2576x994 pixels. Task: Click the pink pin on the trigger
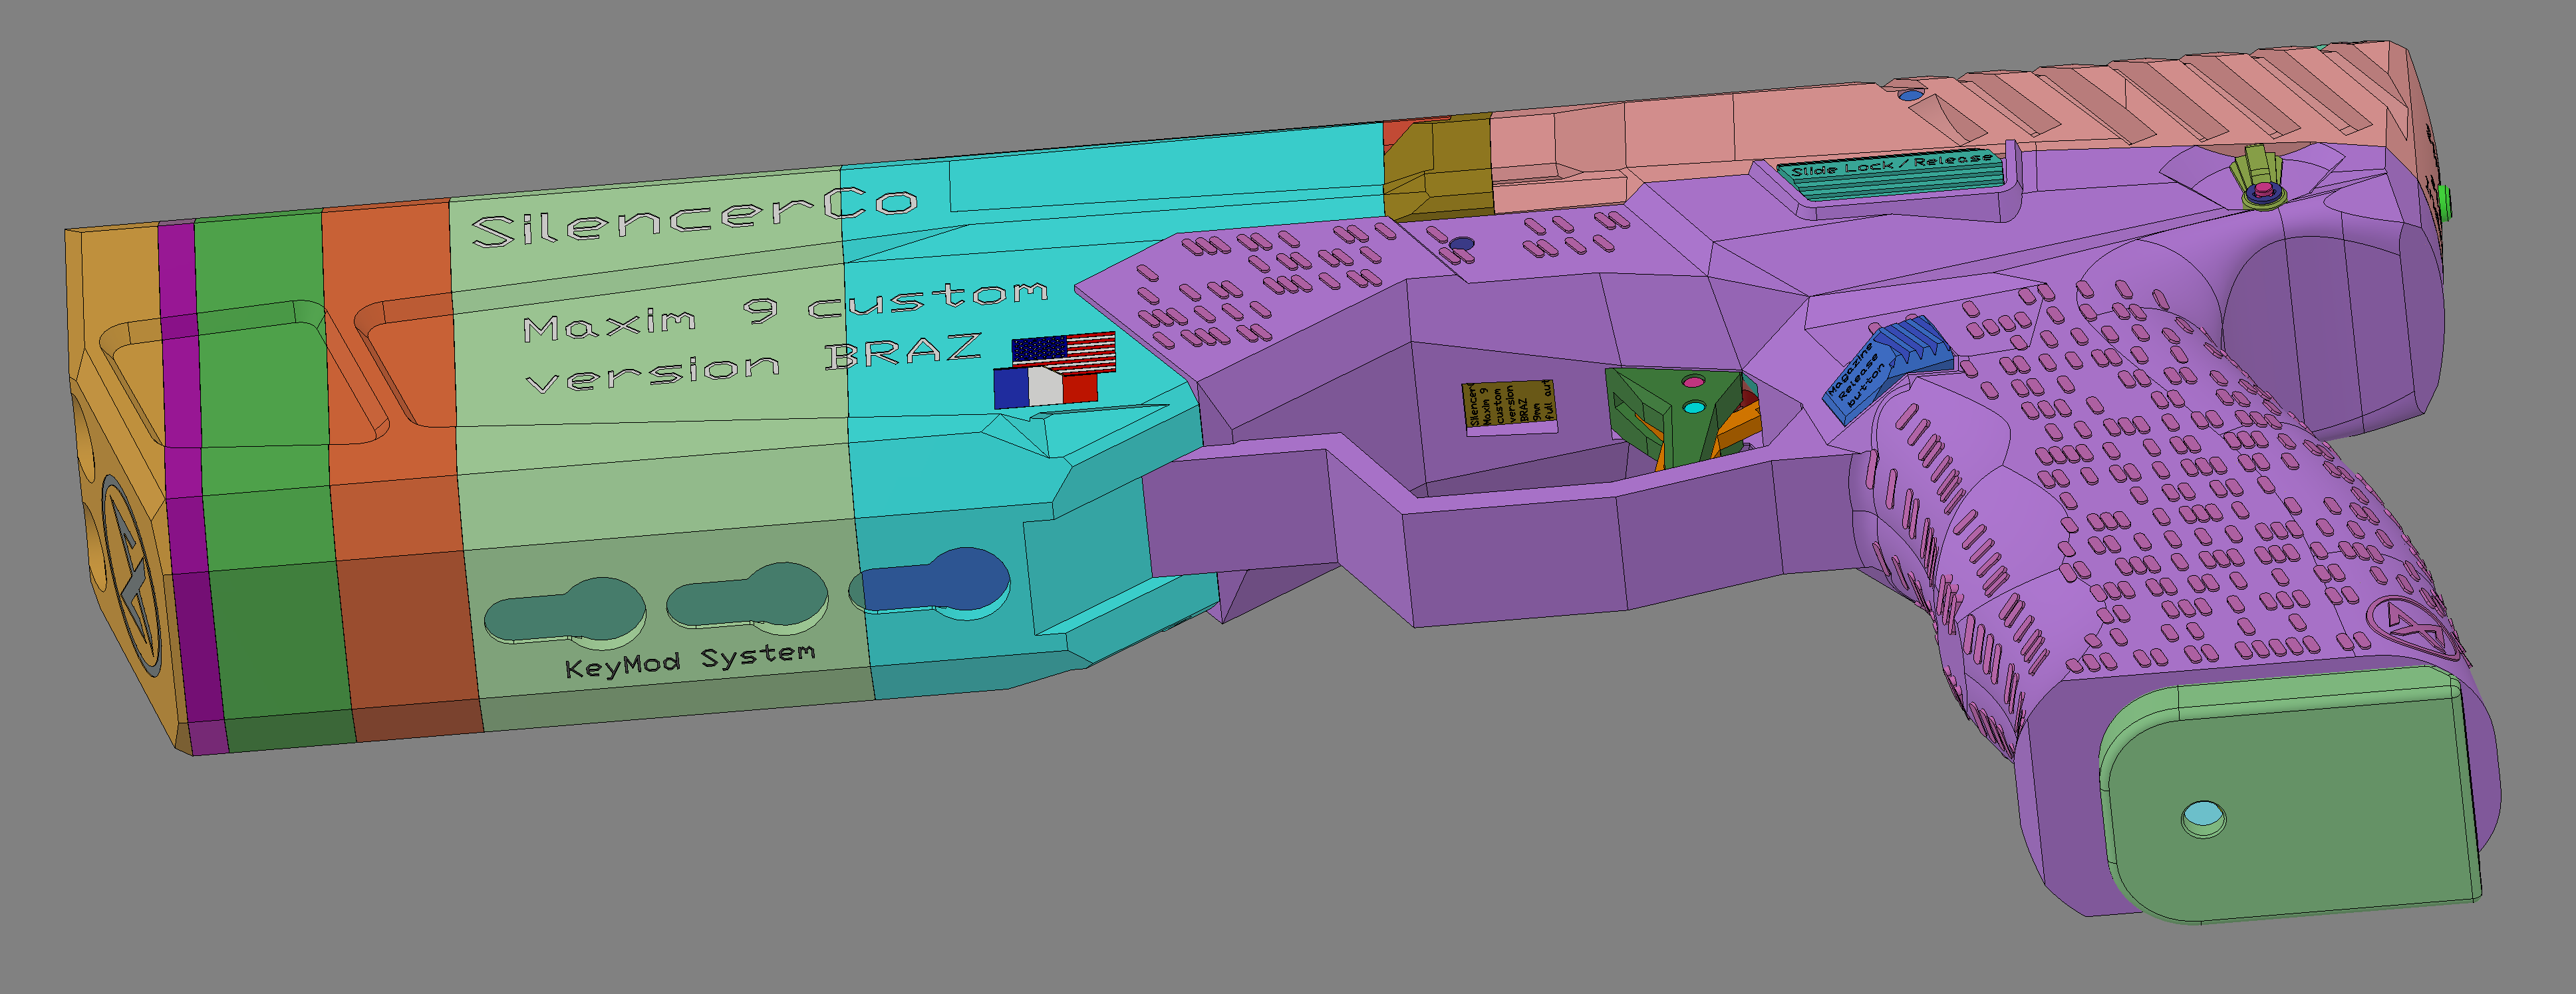click(x=1693, y=382)
